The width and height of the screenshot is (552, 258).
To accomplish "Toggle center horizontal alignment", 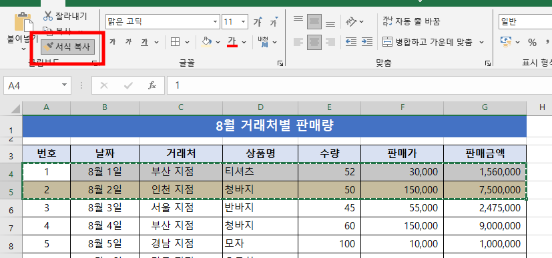I will (314, 42).
